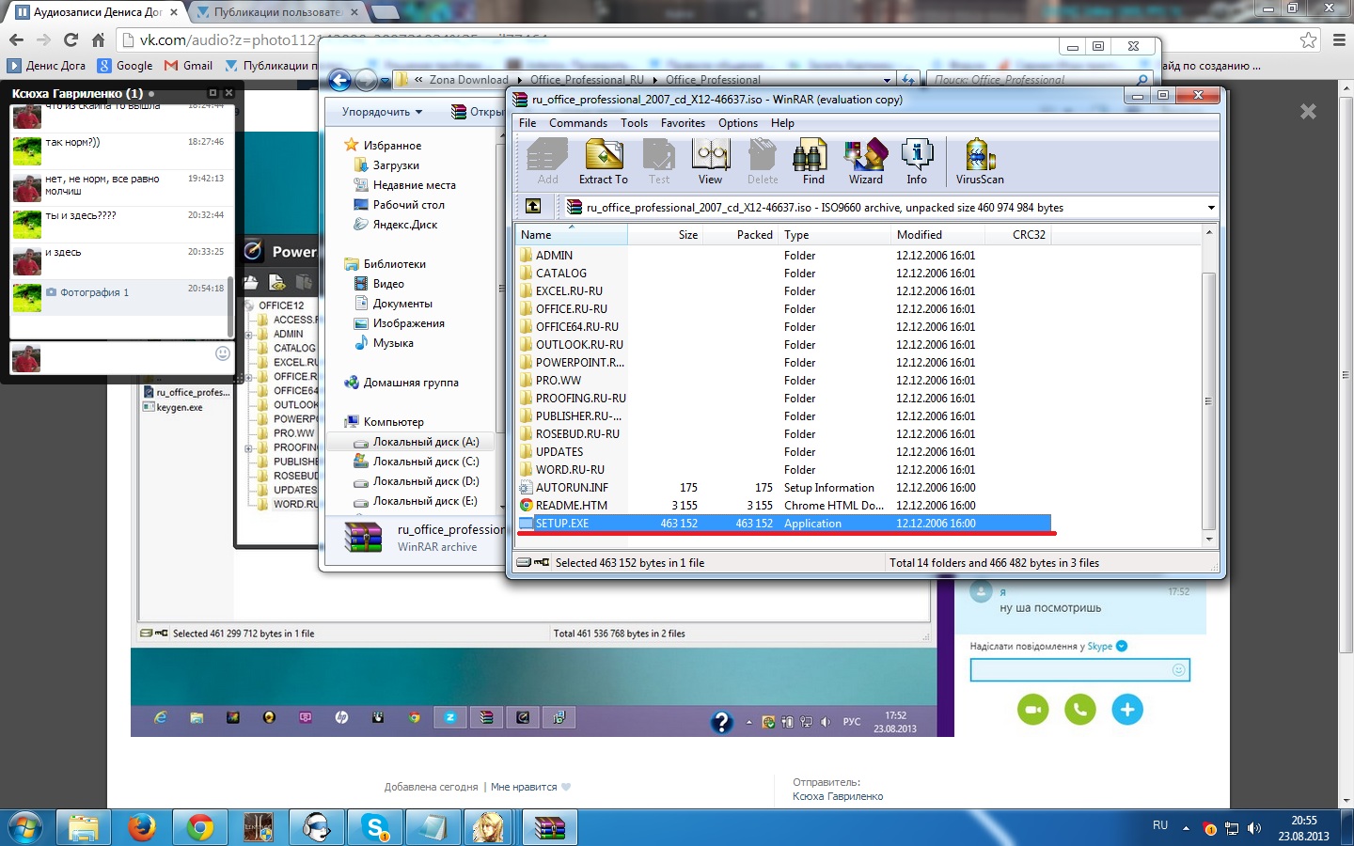
Task: Open Windows Start button
Action: (25, 828)
